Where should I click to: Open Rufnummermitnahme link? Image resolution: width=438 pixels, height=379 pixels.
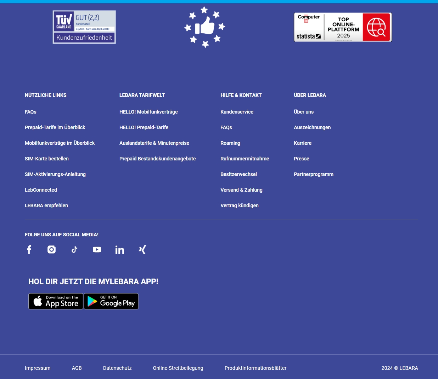pos(245,159)
